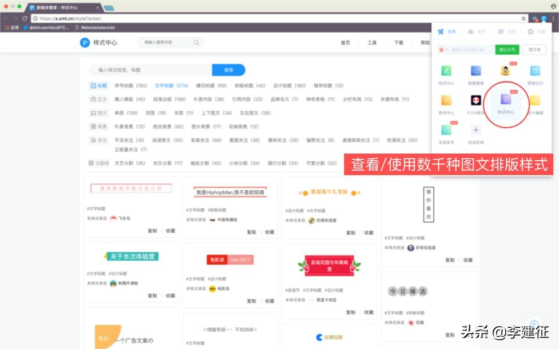Open 工具 in the top navigation
The width and height of the screenshot is (559, 349).
tap(372, 42)
